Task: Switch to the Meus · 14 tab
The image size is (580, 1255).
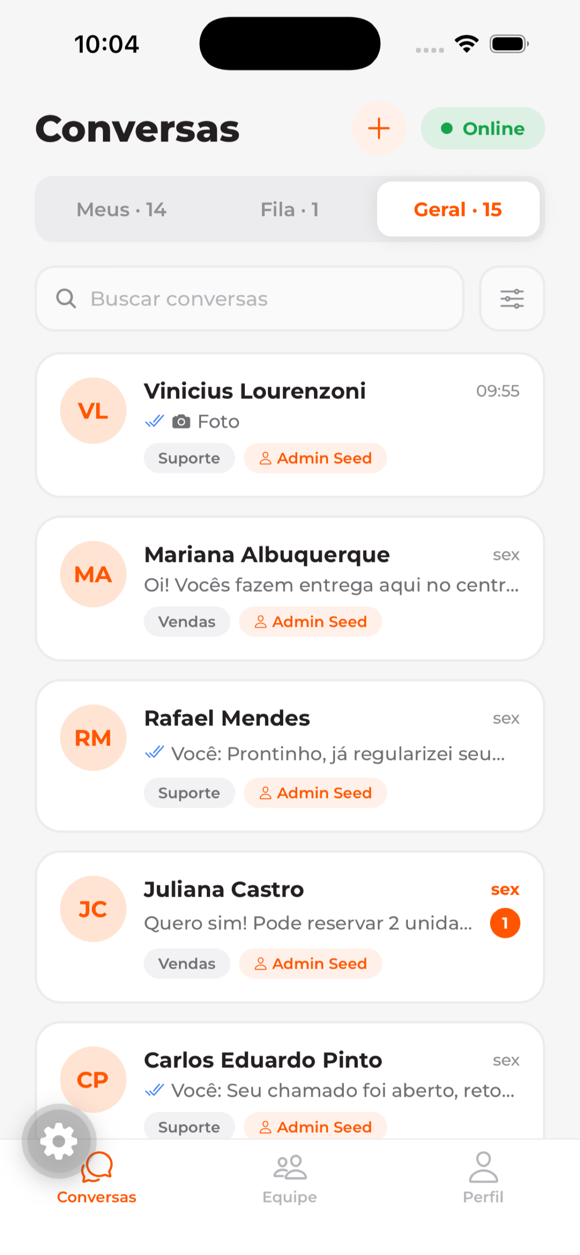Action: click(x=121, y=210)
